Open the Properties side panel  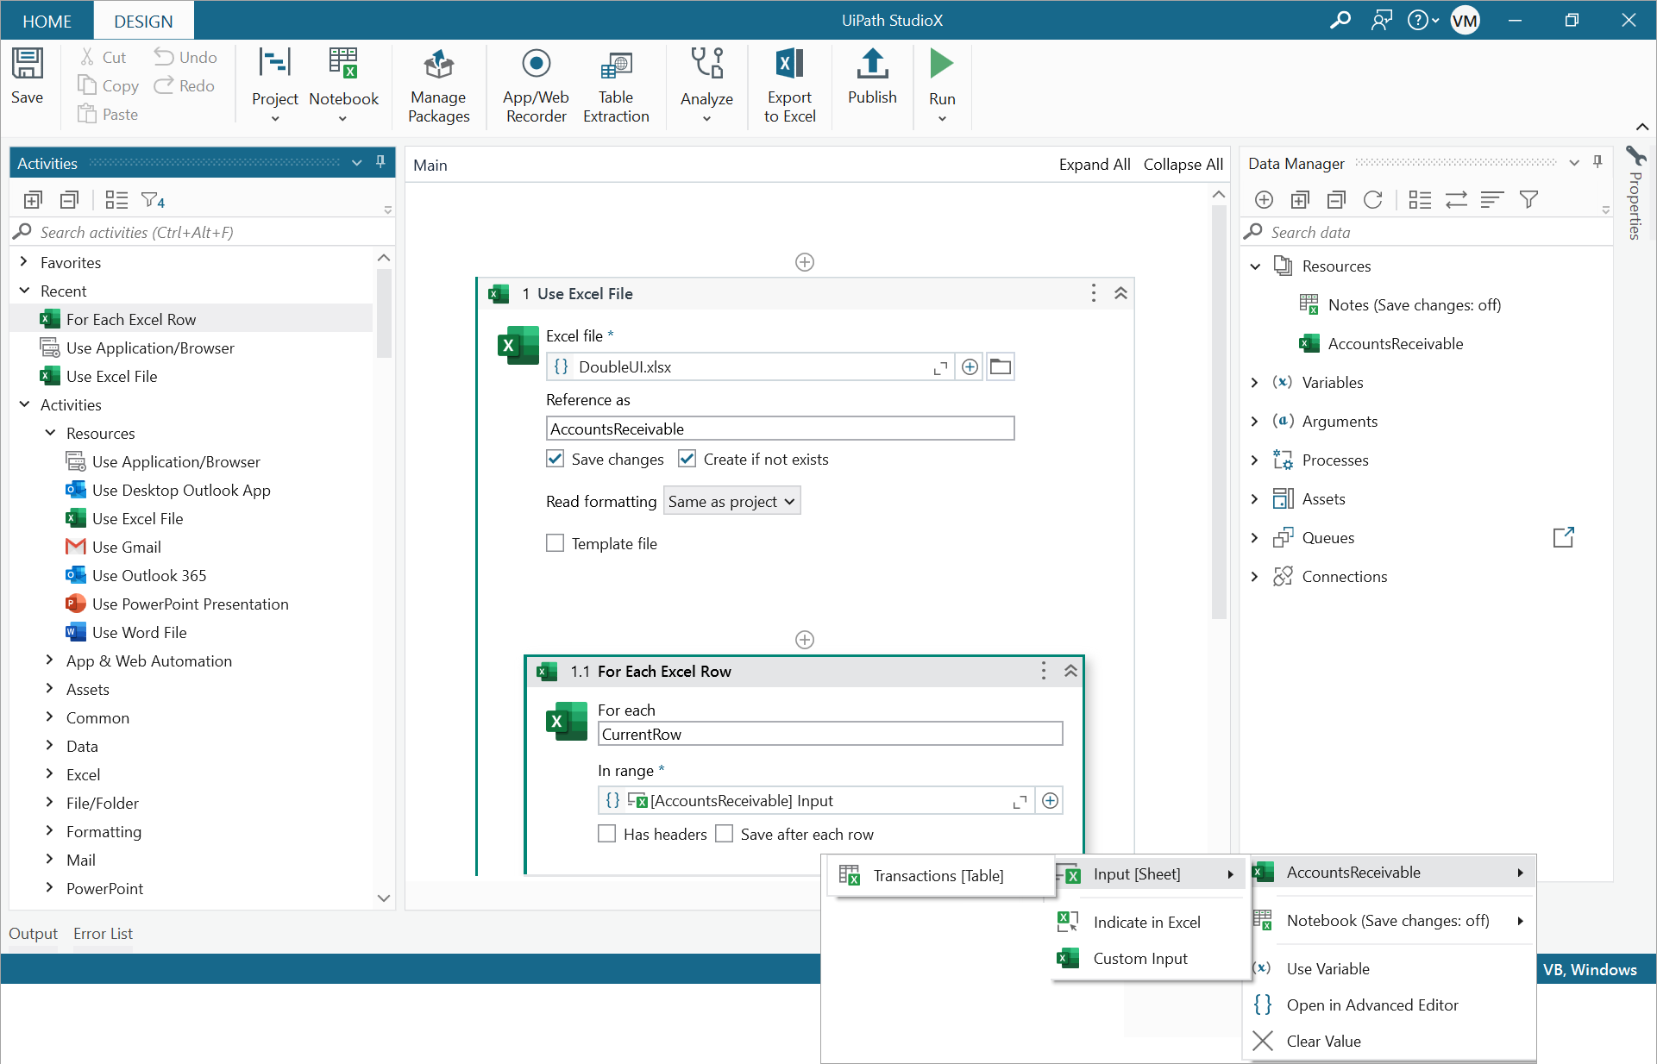tap(1635, 193)
